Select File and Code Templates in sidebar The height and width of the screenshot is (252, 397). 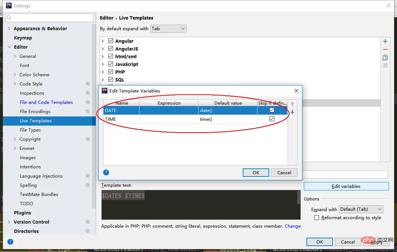(x=46, y=102)
